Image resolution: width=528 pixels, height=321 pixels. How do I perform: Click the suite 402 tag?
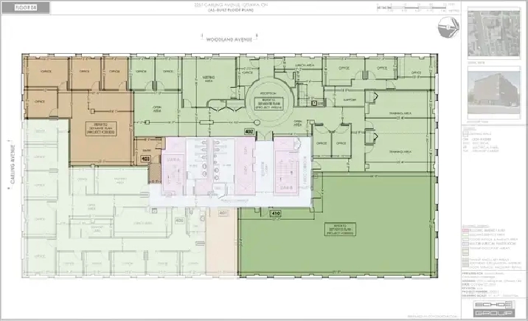(249, 131)
